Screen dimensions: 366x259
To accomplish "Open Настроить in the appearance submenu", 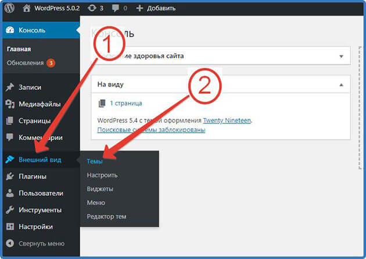I will coord(102,175).
